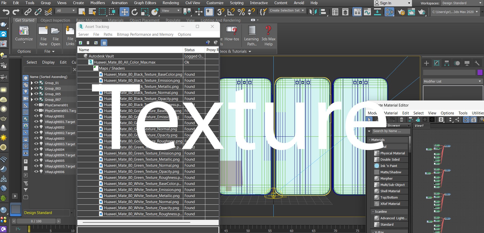Open the Sign In dropdown

(x=393, y=3)
